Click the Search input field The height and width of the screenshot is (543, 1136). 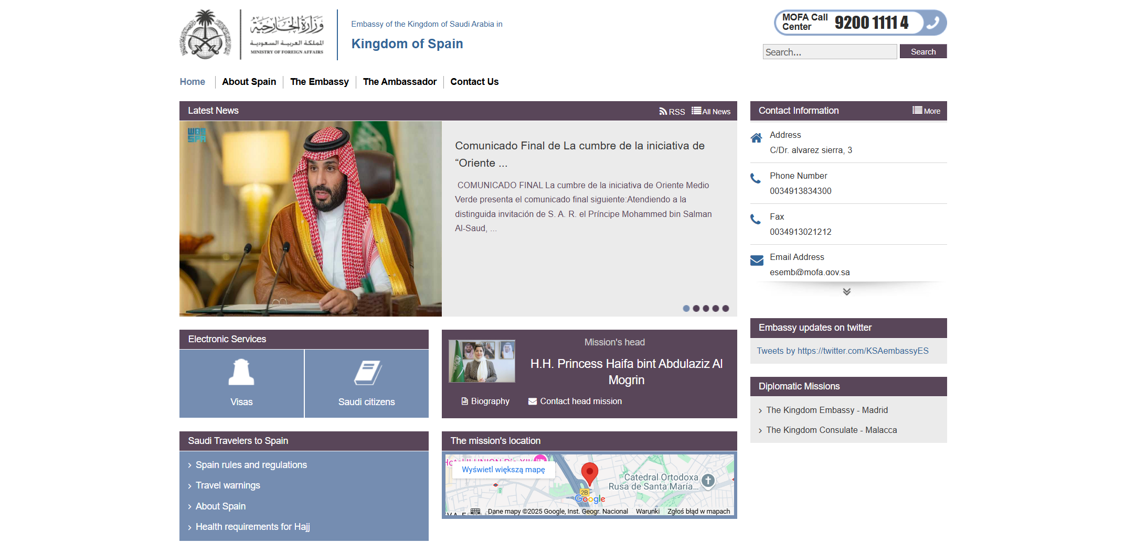[830, 52]
